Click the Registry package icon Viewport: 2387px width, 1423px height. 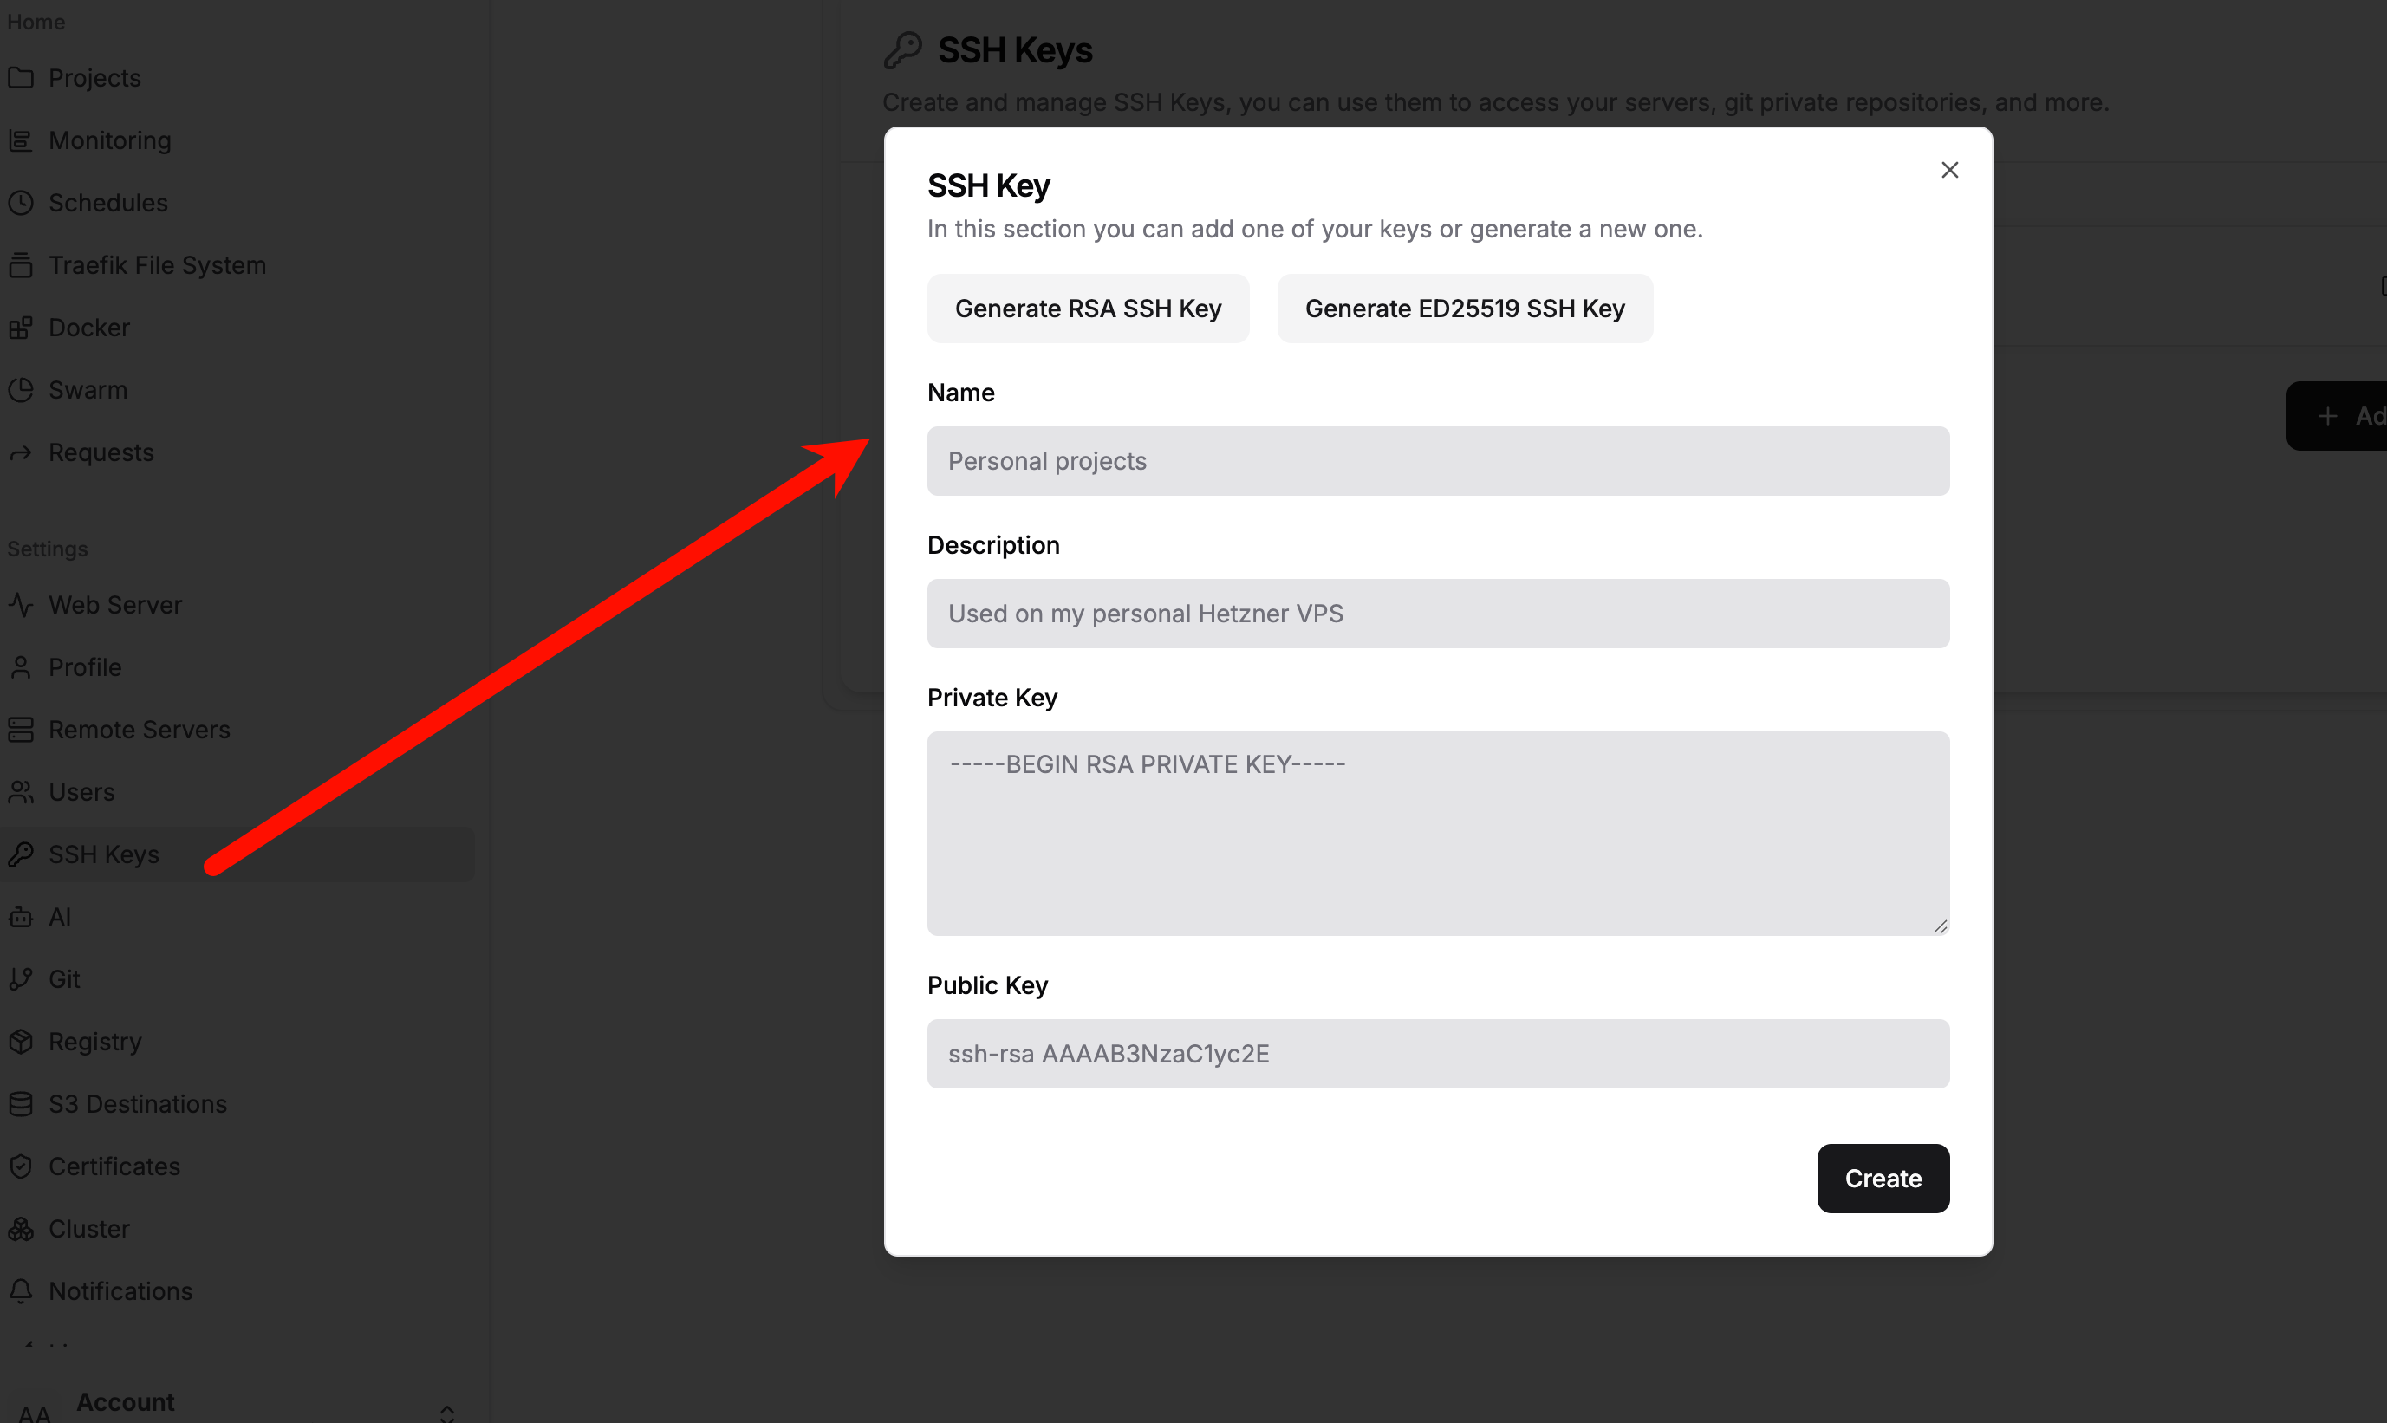[x=21, y=1042]
